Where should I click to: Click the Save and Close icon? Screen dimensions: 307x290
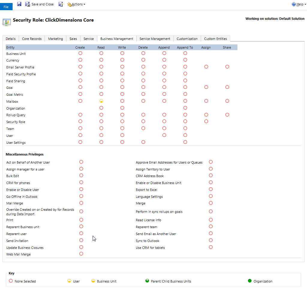[28, 4]
